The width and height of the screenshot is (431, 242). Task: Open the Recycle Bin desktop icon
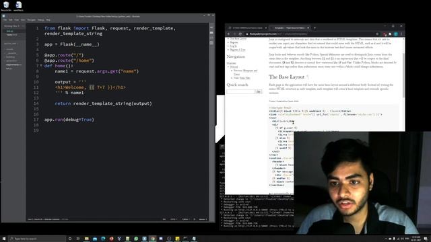point(6,6)
